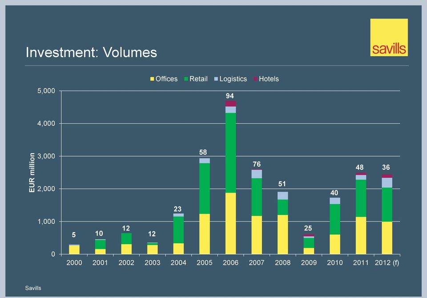Click the '10' value above 2001 bar
The image size is (427, 298).
tap(99, 234)
